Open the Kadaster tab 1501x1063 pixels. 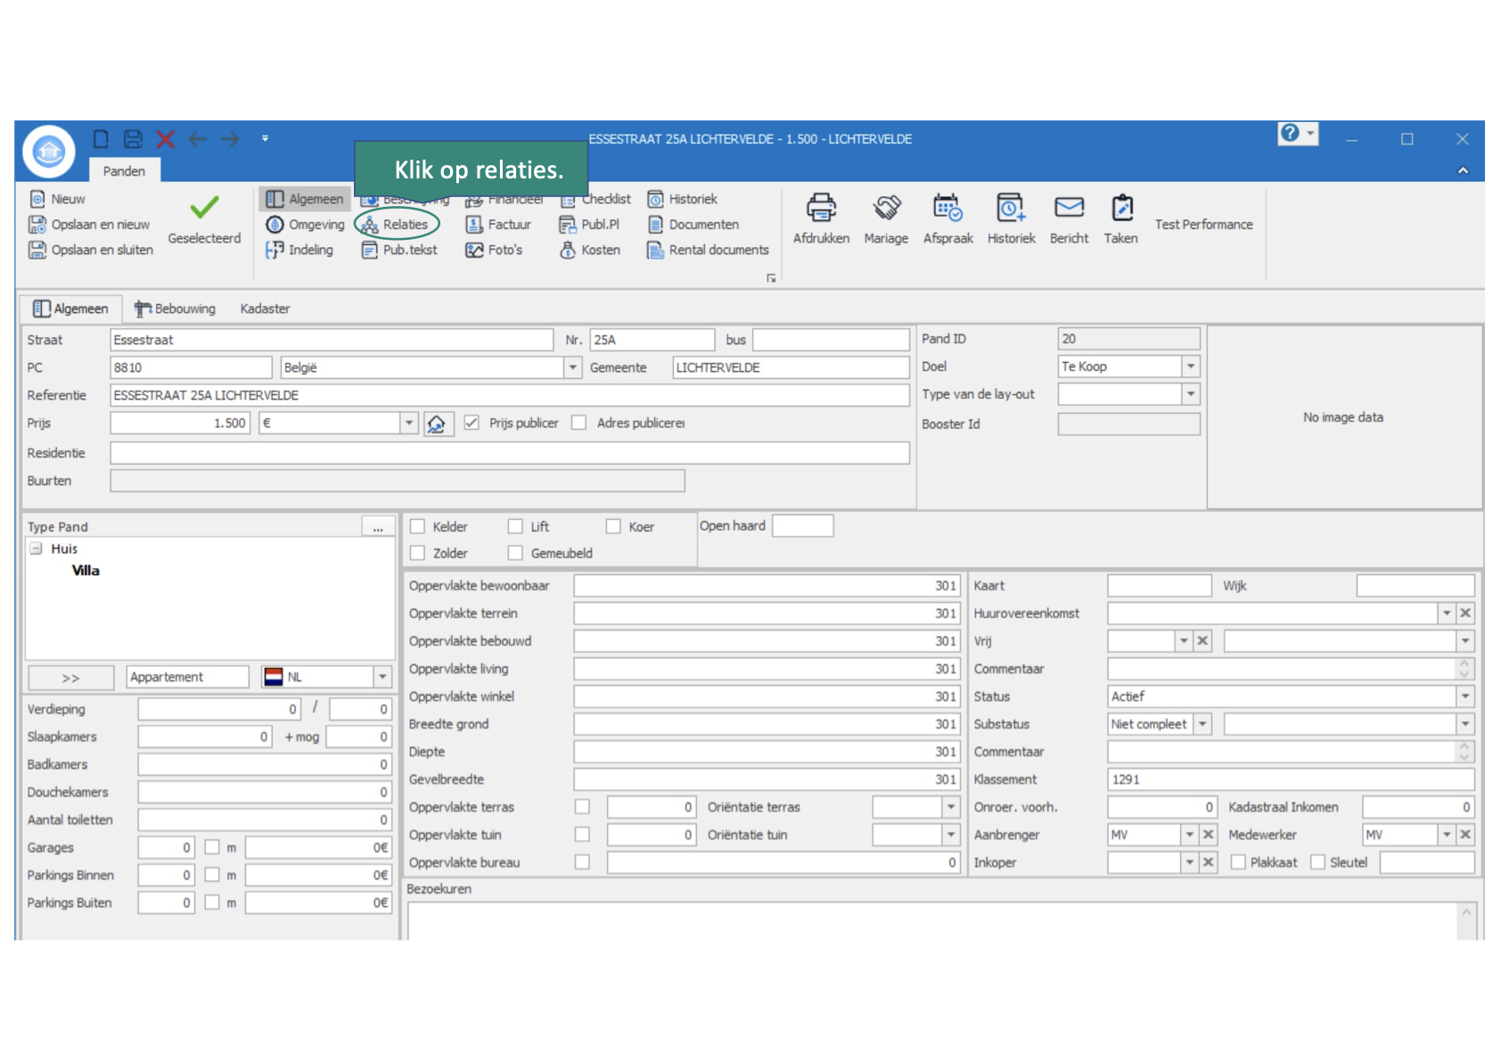tap(265, 309)
